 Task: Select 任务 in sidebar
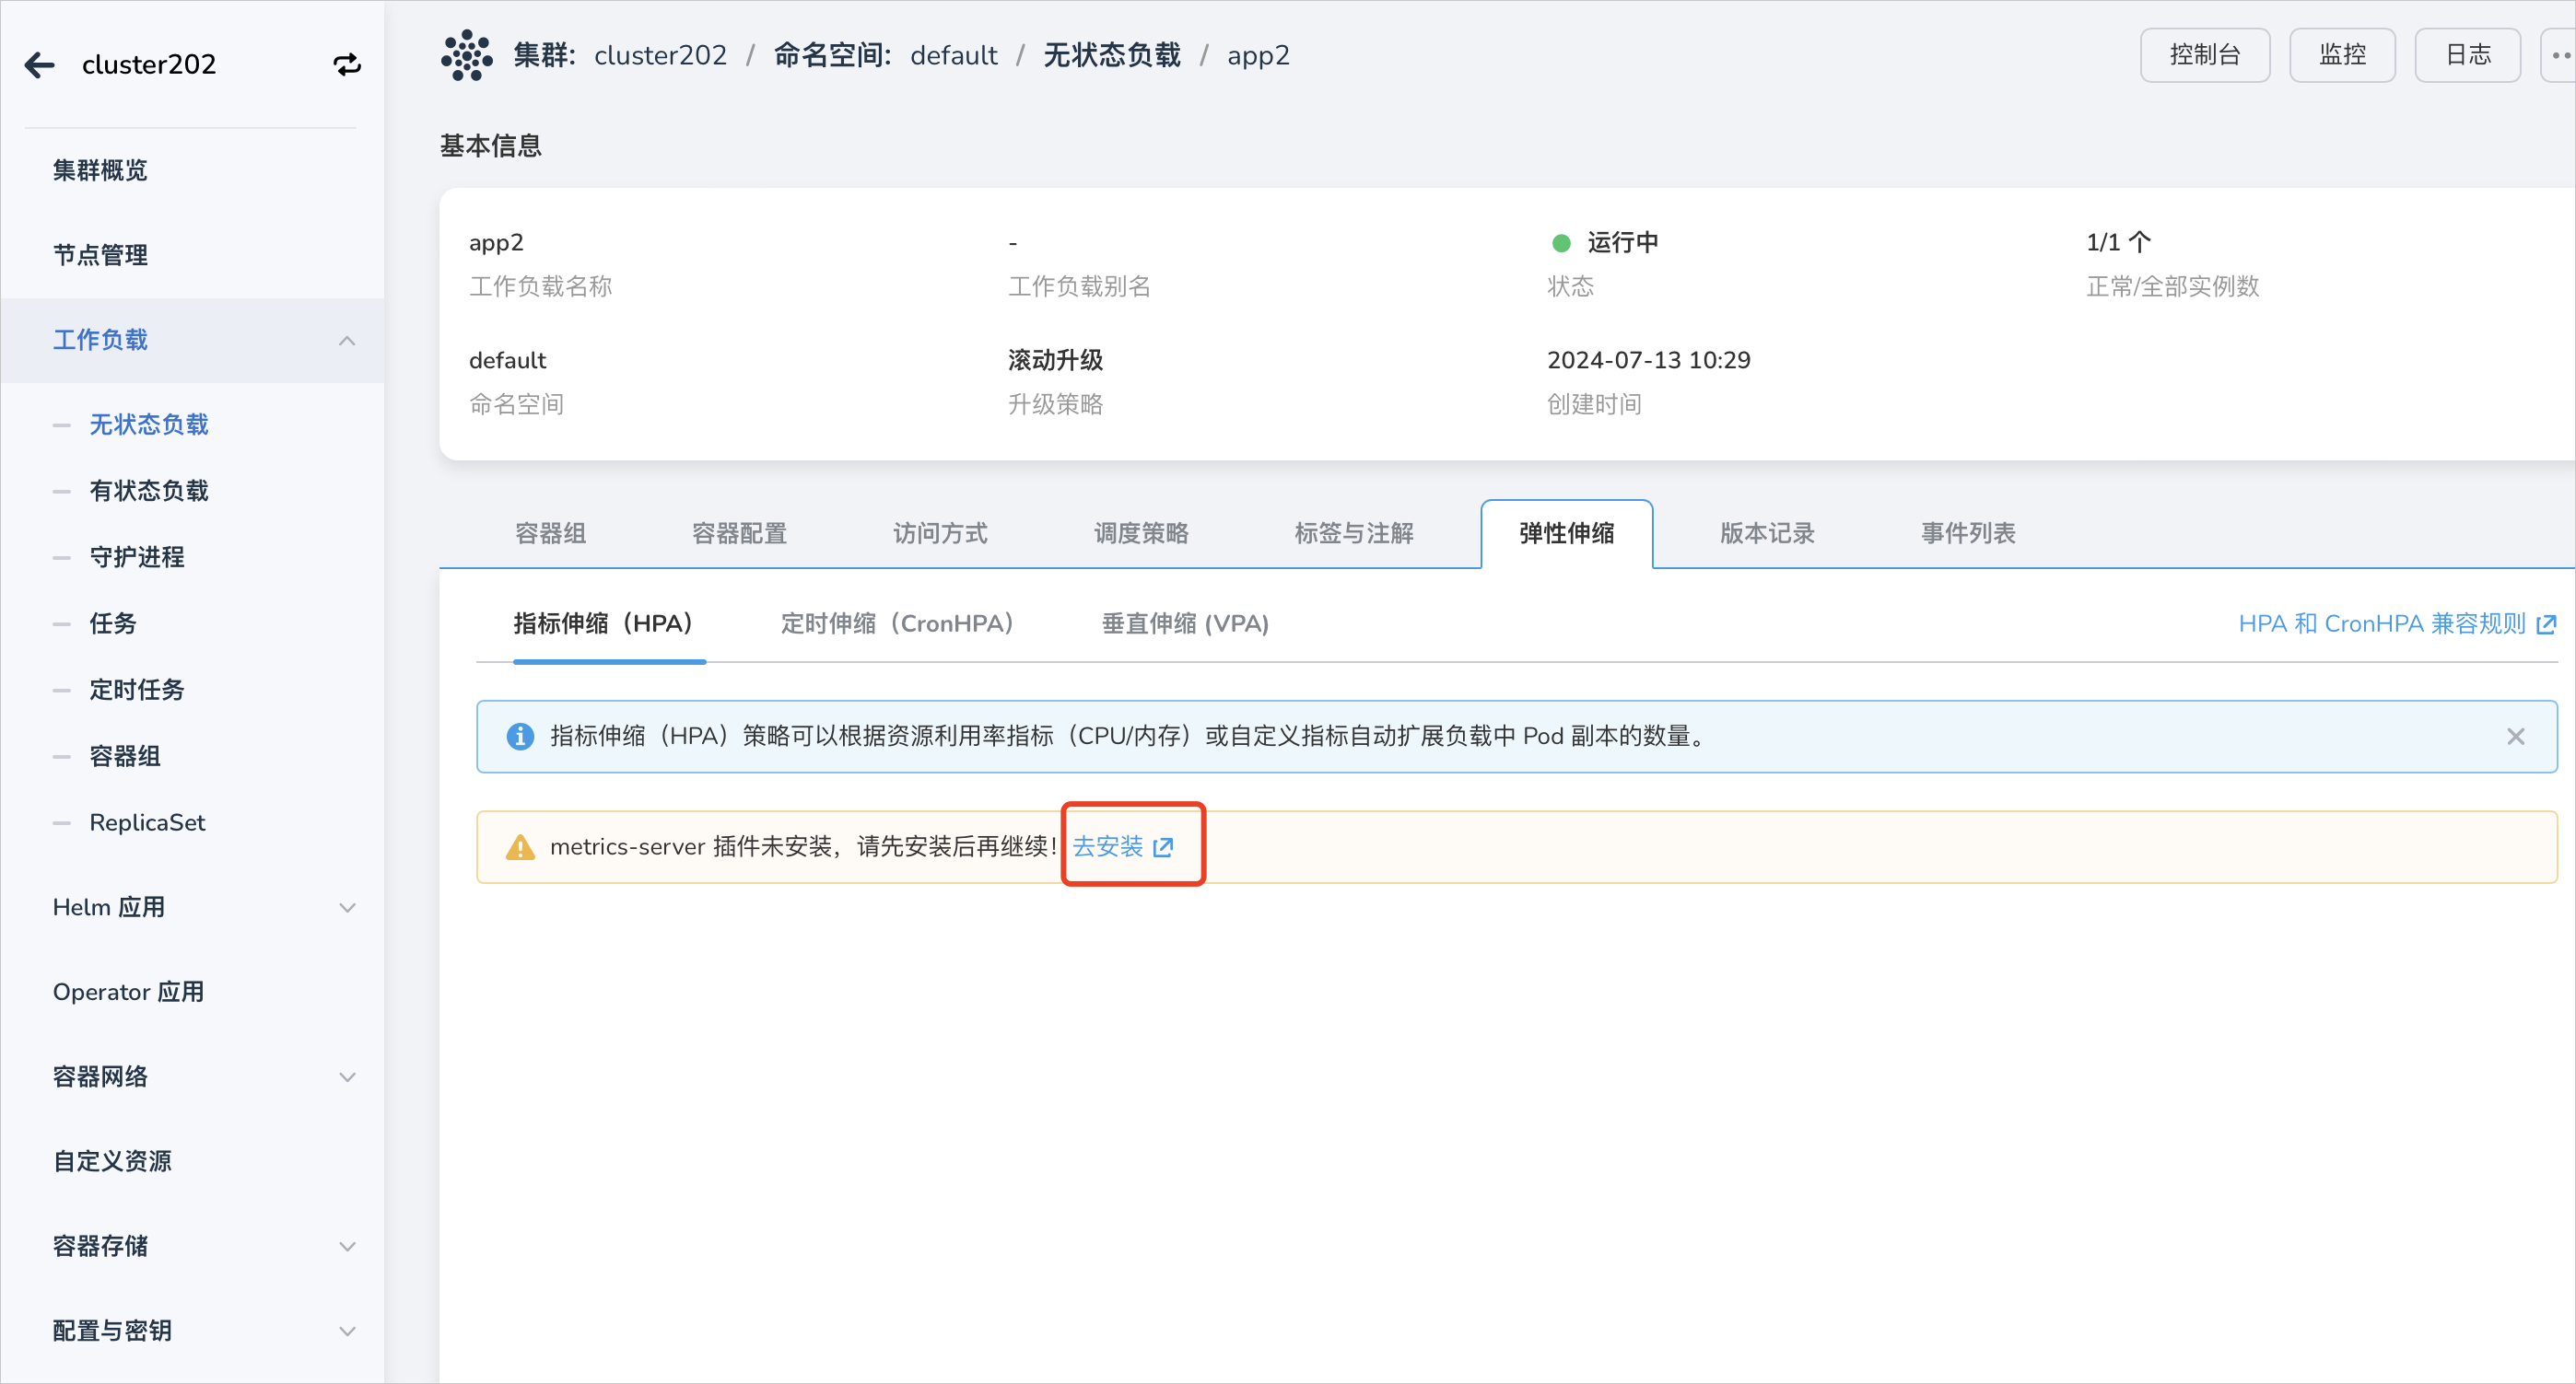[113, 623]
